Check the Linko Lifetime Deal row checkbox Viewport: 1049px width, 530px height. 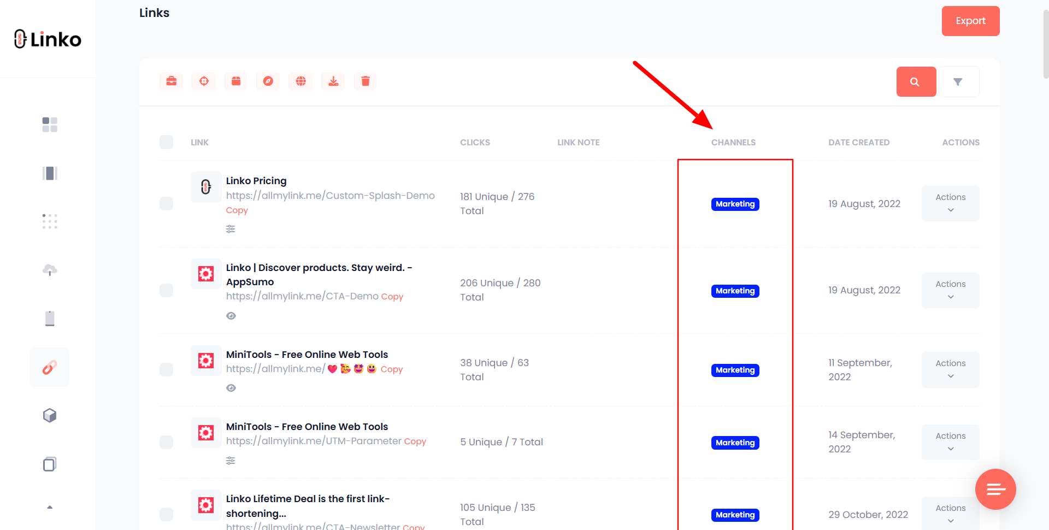click(x=166, y=514)
